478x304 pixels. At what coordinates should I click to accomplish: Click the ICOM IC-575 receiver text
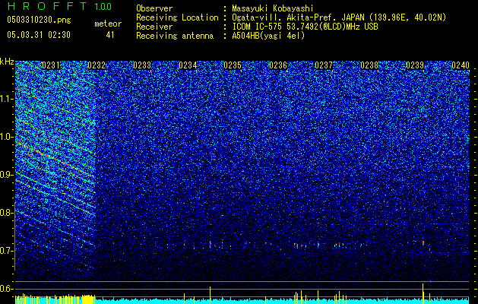(x=305, y=27)
